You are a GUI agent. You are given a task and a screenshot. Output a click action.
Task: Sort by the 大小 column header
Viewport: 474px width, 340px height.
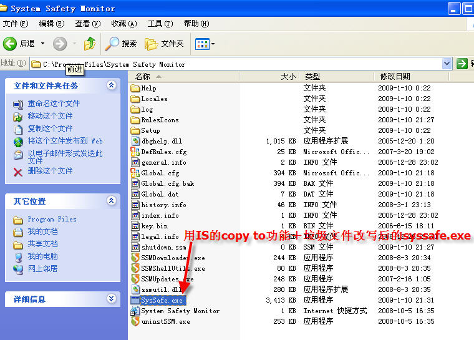269,77
